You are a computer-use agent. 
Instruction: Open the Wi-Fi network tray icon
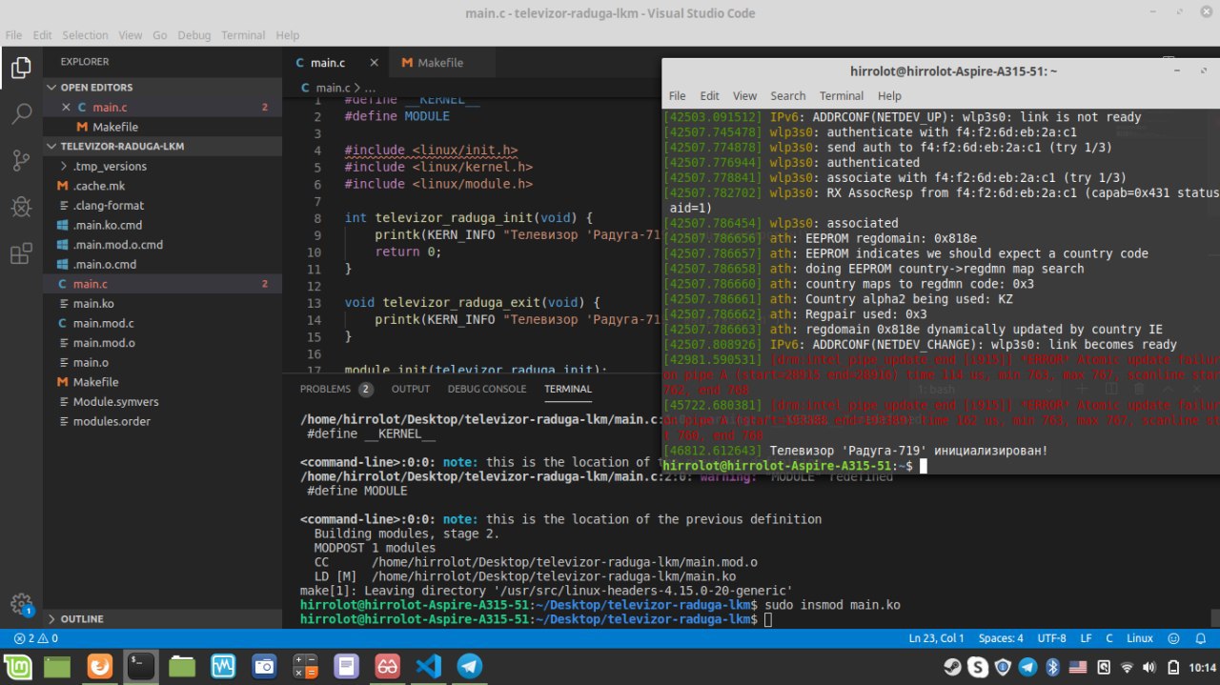tap(1127, 667)
